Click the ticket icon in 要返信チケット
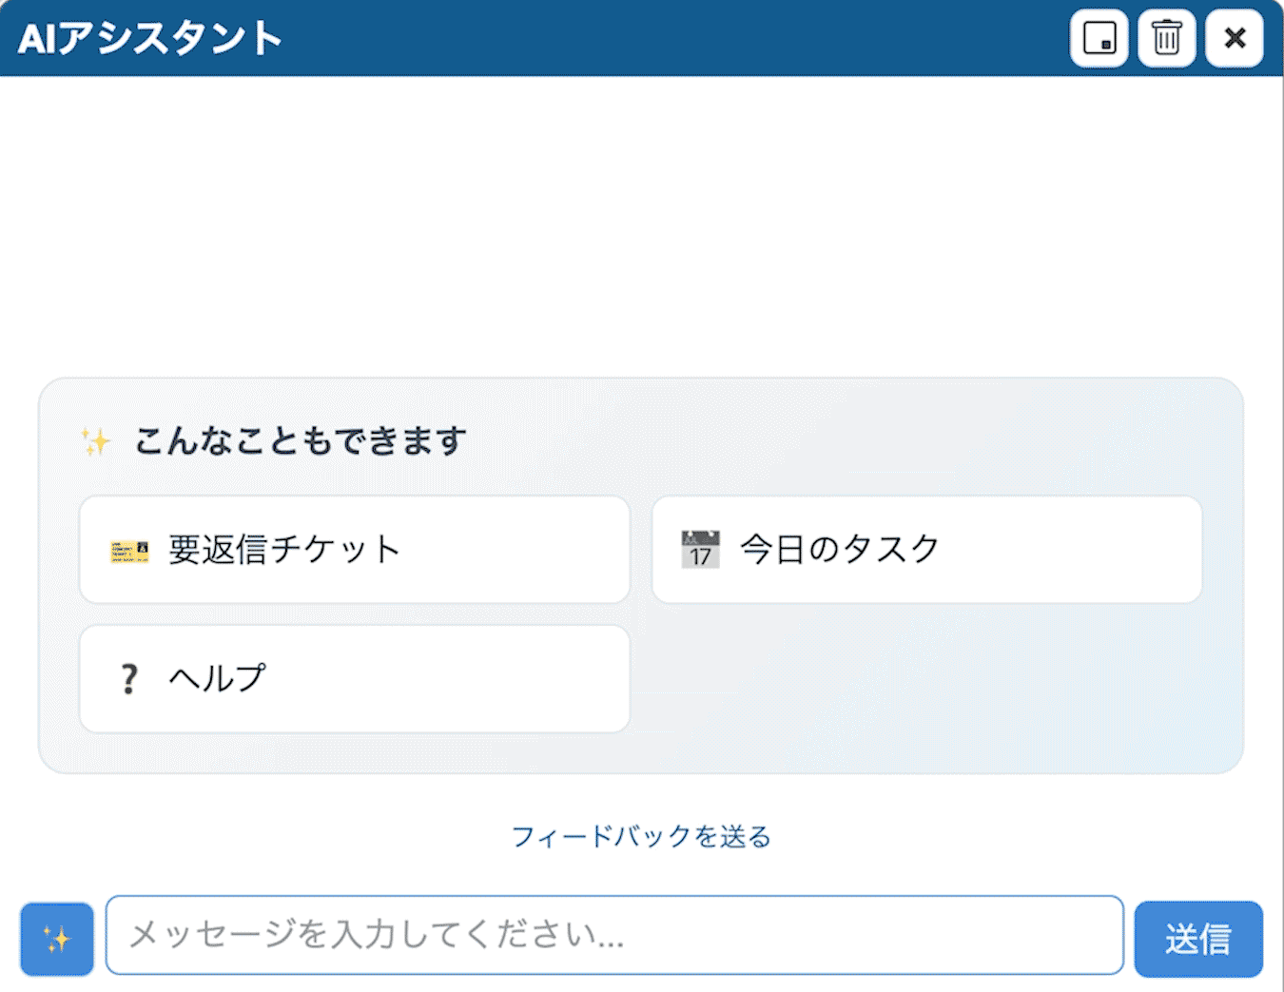This screenshot has width=1284, height=992. pos(129,551)
